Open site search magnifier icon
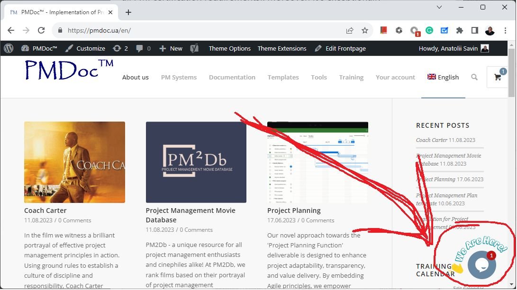The height and width of the screenshot is (290, 517). click(474, 78)
